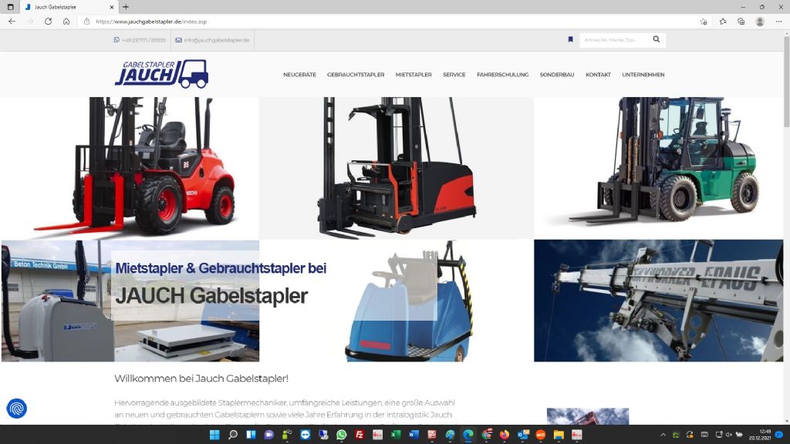Image resolution: width=790 pixels, height=444 pixels.
Task: Click the red narrow-aisle stacker image
Action: (x=397, y=167)
